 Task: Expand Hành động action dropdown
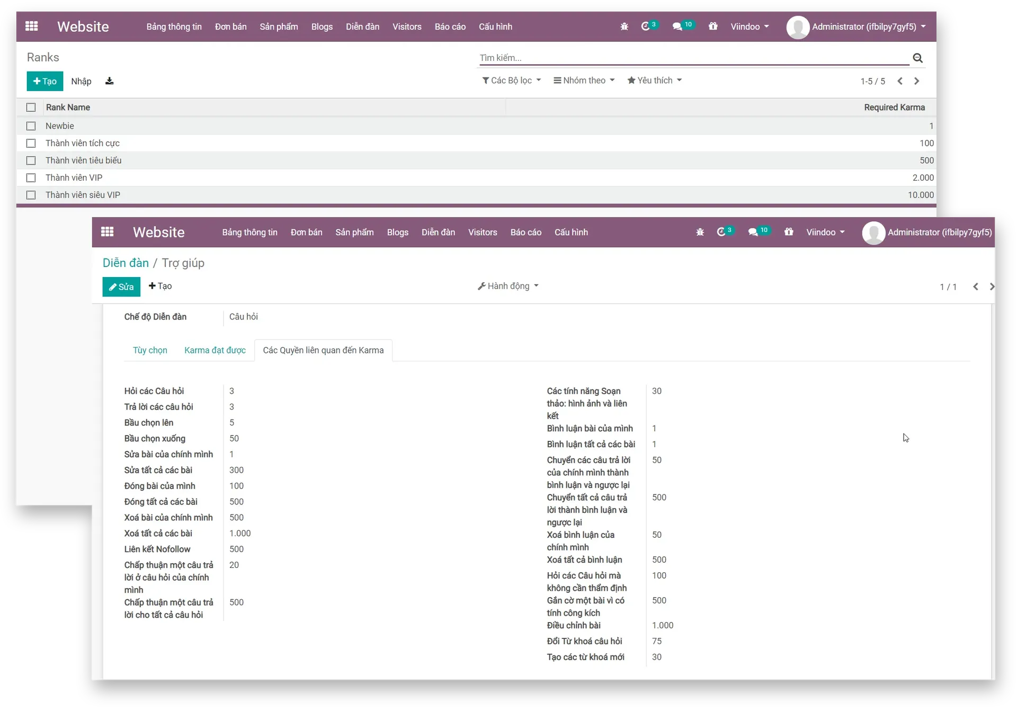click(x=508, y=286)
